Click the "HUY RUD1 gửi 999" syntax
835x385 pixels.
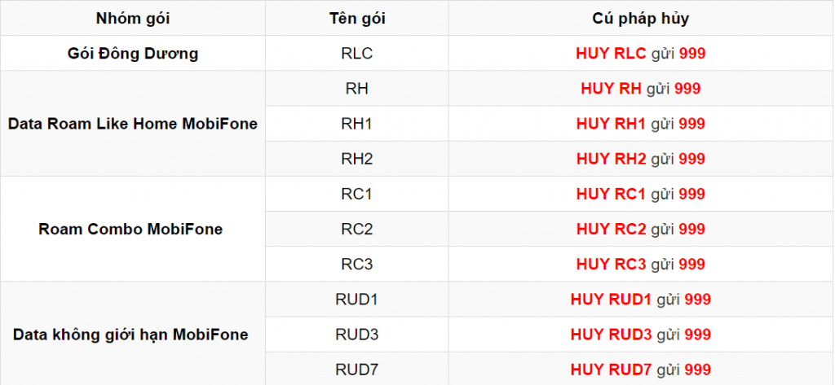(x=640, y=299)
